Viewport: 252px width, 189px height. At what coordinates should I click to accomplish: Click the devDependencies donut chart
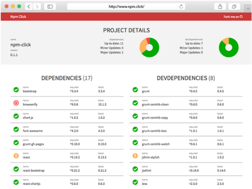[x=229, y=47]
